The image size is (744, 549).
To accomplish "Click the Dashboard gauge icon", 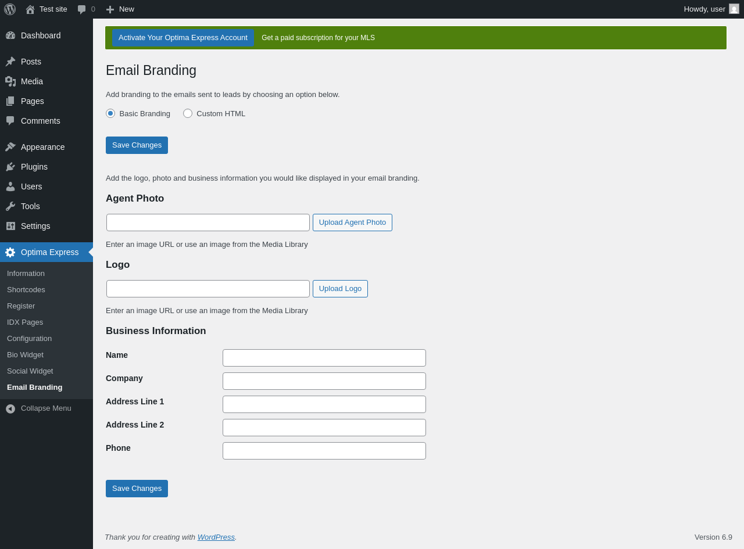I will (10, 35).
